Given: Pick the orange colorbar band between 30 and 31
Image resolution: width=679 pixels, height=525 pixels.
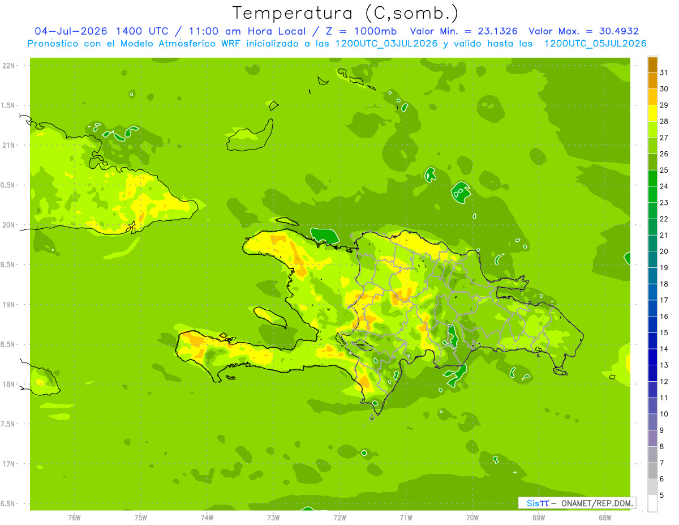Looking at the screenshot, I should 652,80.
